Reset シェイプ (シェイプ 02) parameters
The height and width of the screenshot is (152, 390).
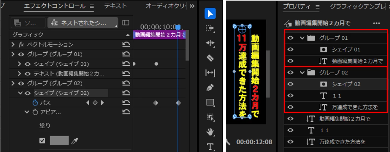click(x=126, y=93)
